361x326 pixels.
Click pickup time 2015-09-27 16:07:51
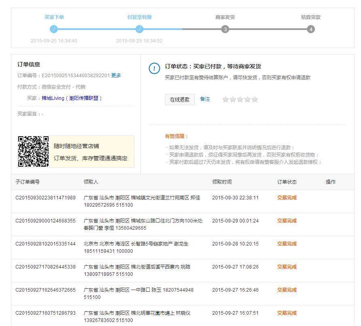(x=235, y=313)
